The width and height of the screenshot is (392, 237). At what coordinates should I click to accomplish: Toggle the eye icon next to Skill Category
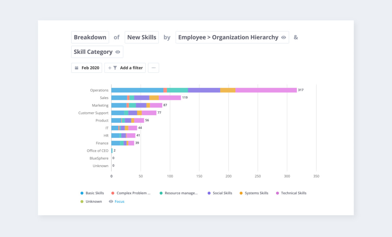click(118, 52)
